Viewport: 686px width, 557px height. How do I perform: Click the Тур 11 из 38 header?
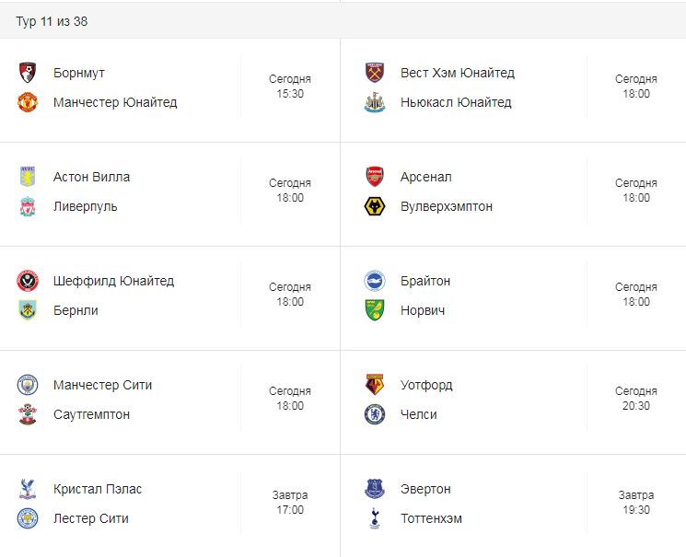click(x=52, y=21)
